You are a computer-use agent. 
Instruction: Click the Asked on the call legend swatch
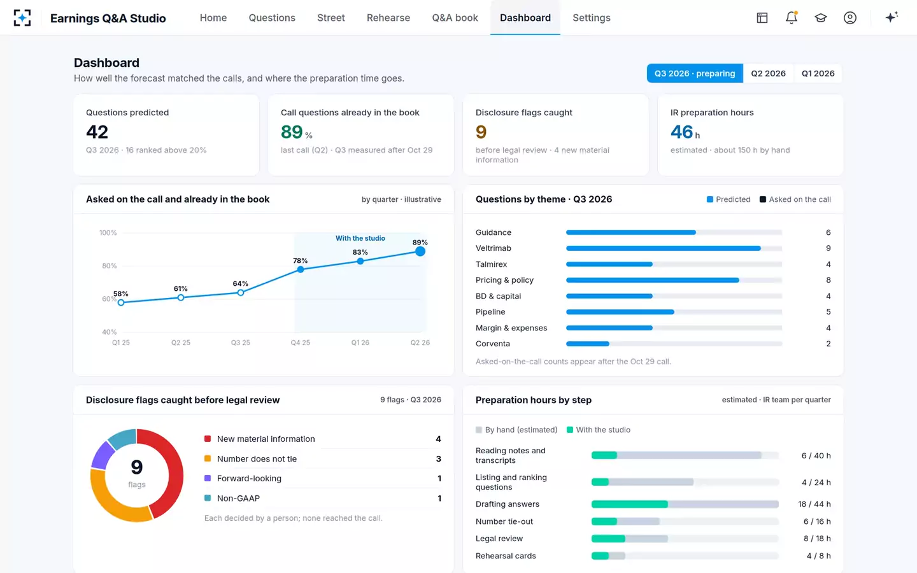click(763, 199)
